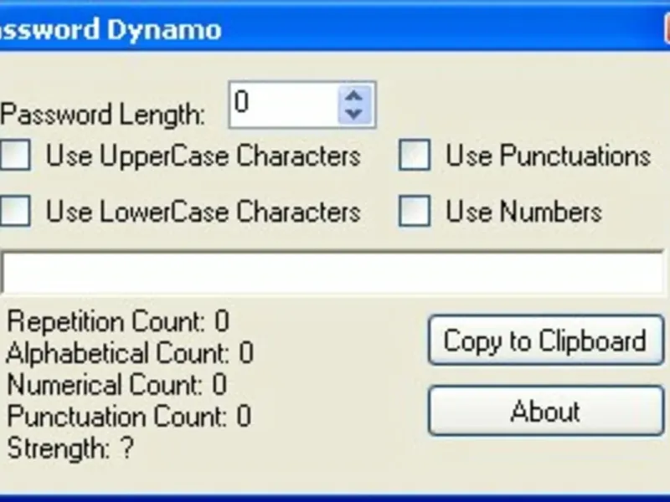Increase password length with the up arrow

click(x=354, y=96)
